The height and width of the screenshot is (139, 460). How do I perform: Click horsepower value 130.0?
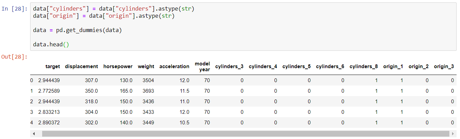pyautogui.click(x=125, y=80)
